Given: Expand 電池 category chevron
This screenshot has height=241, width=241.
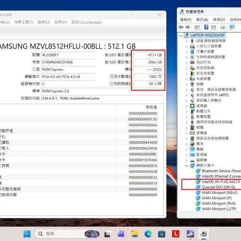Looking at the screenshot, I should tap(187, 144).
